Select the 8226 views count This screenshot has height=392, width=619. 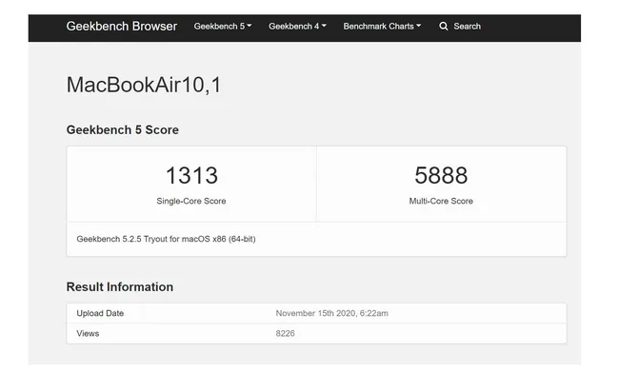pyautogui.click(x=285, y=333)
